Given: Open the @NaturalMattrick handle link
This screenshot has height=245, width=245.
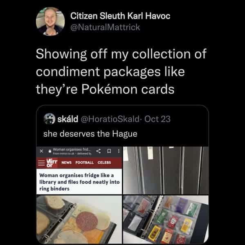Looking at the screenshot, I should [x=105, y=27].
